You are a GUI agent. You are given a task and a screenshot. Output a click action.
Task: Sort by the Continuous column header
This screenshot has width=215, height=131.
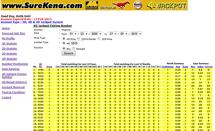point(168,67)
